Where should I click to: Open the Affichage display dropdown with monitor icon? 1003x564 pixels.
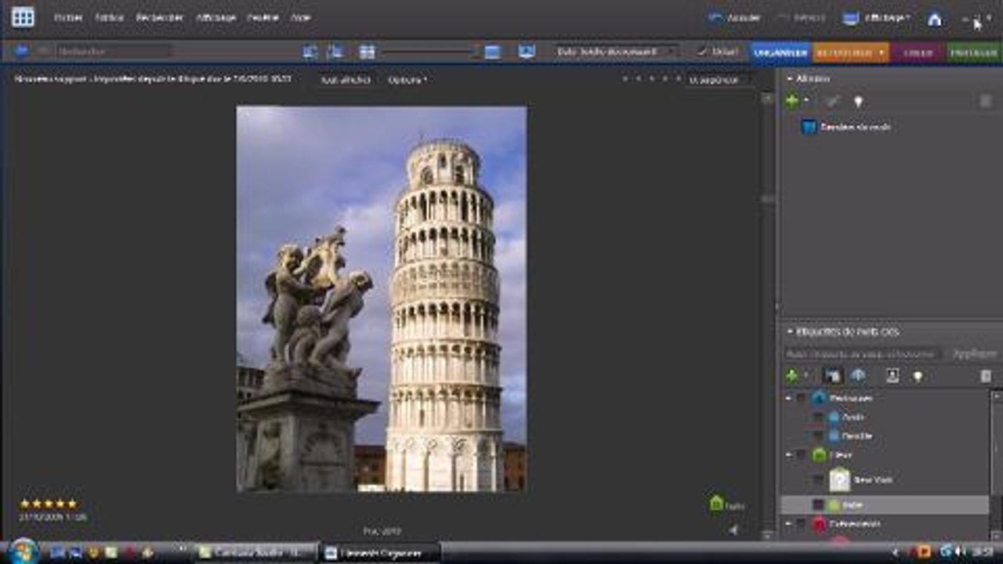coord(877,18)
